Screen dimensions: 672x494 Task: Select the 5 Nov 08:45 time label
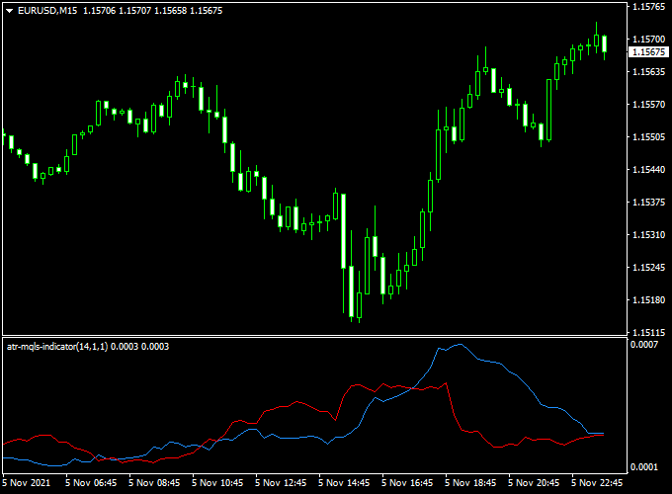click(154, 483)
